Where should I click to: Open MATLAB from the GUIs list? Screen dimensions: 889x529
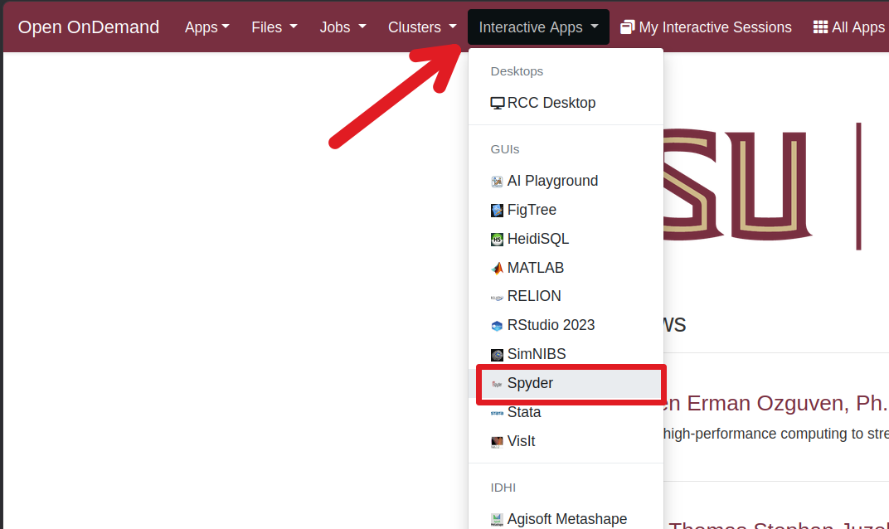(x=566, y=268)
